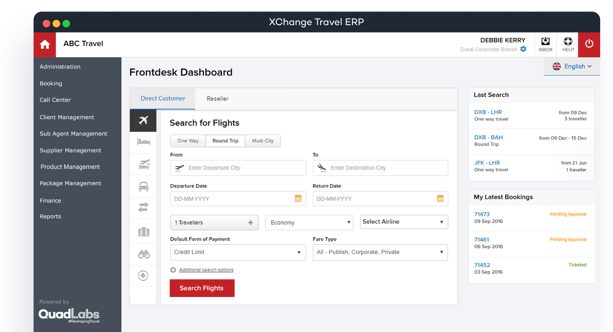Open the Departure Date calendar icon
Screen dimensions: 613x332
(298, 199)
